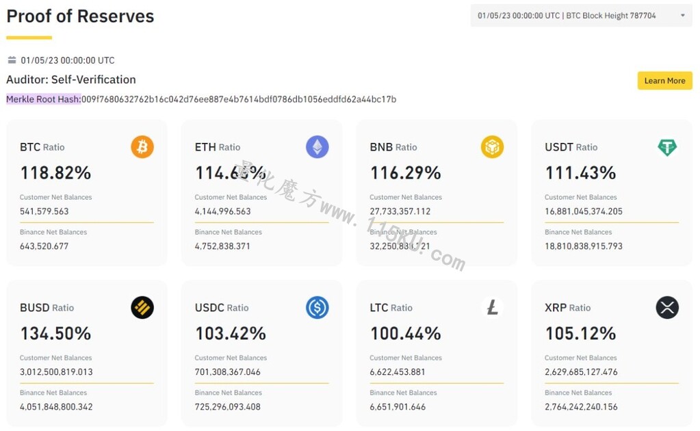Select the Merkle Root Hash label

(x=44, y=99)
